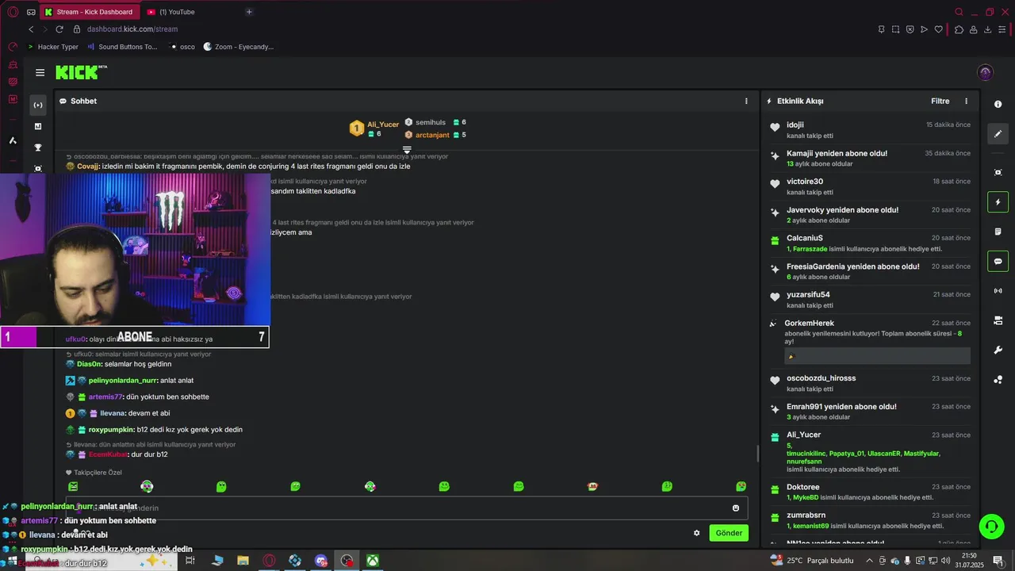
Task: Open Opera easy setup menu icon
Action: (x=1002, y=29)
